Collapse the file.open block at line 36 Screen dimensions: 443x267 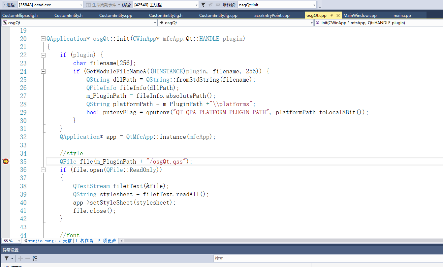(43, 170)
